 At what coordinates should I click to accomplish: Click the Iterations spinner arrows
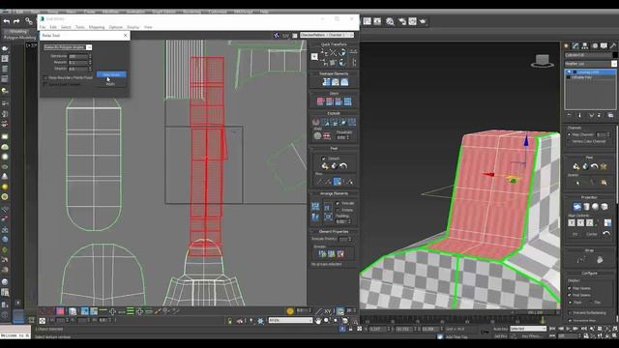coord(90,56)
